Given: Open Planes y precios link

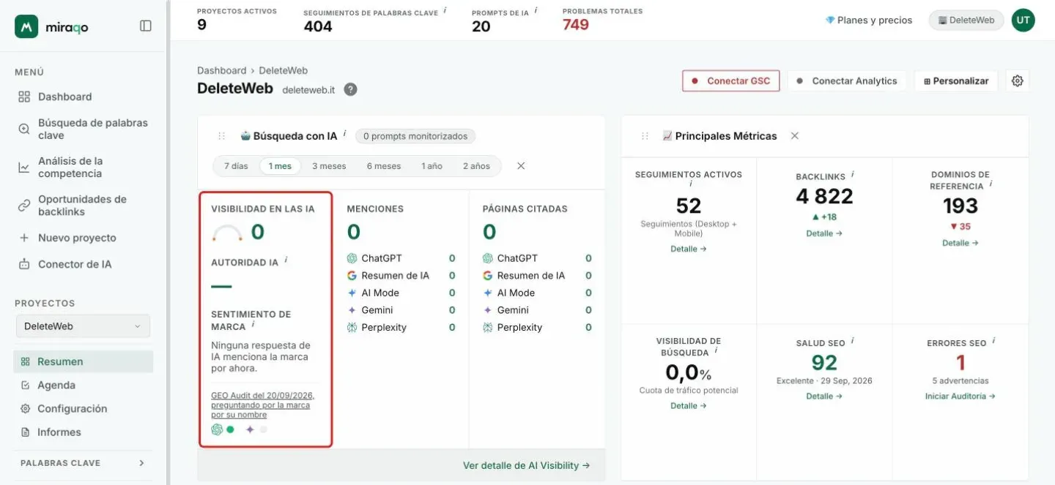Looking at the screenshot, I should (x=869, y=20).
